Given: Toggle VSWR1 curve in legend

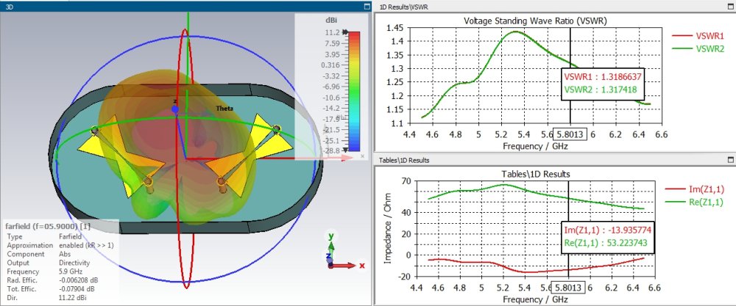Looking at the screenshot, I should [697, 36].
